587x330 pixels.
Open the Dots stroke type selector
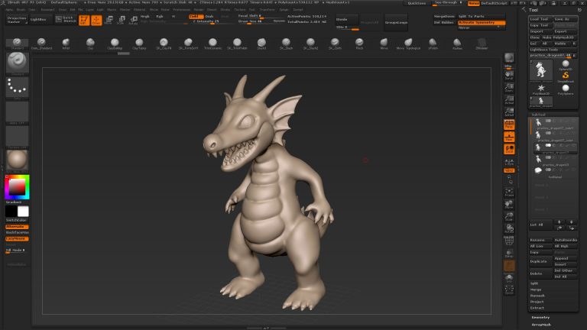[x=18, y=88]
